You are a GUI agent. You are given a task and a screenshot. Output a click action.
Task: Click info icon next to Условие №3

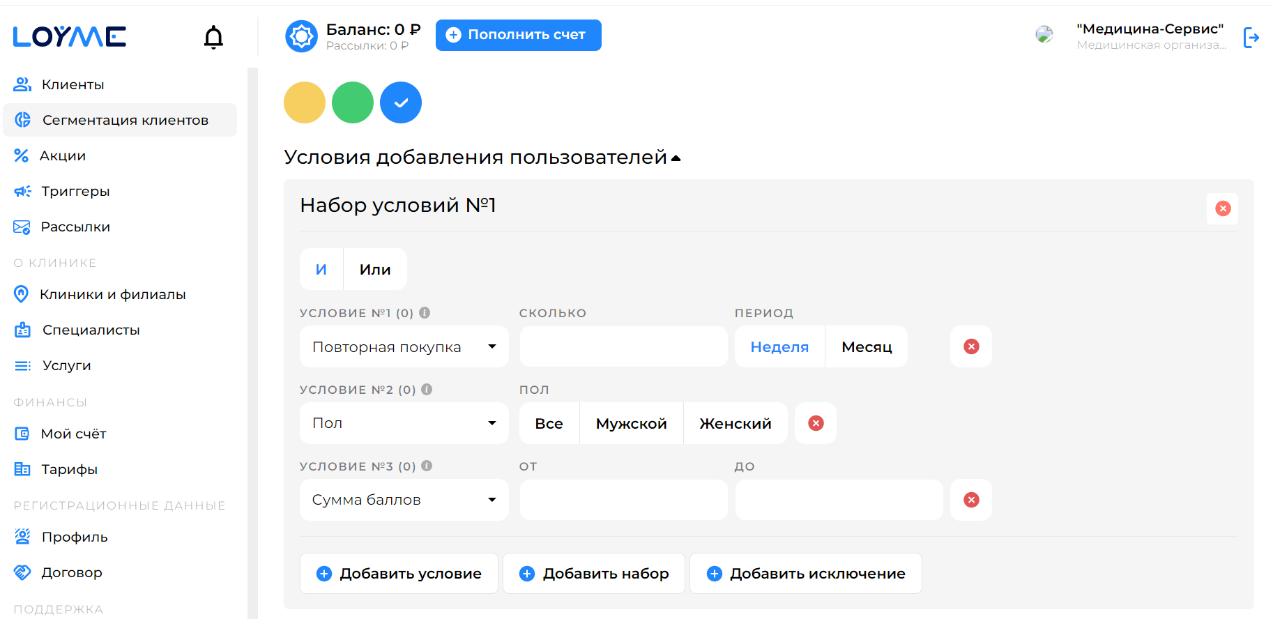tap(427, 466)
